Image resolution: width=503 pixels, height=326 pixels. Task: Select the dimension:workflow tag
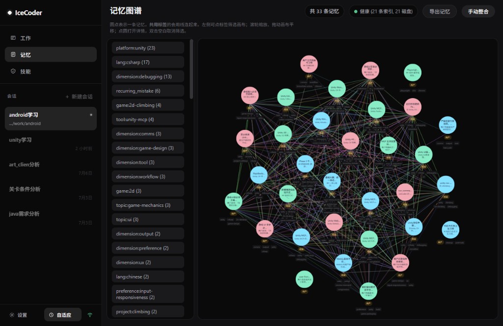tap(148, 176)
